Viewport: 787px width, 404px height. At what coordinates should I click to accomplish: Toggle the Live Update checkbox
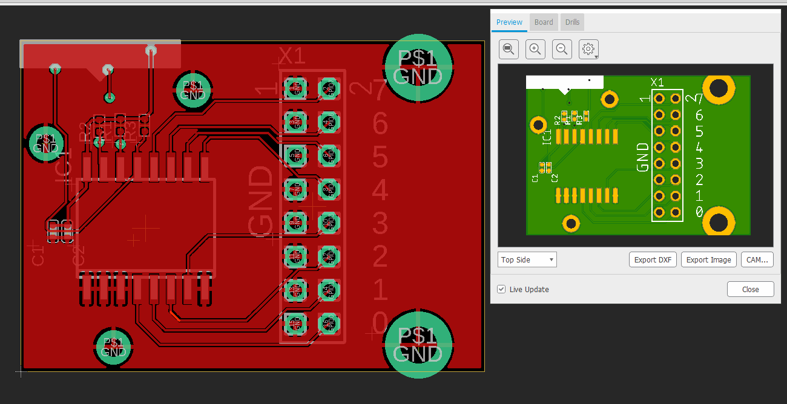coord(501,290)
